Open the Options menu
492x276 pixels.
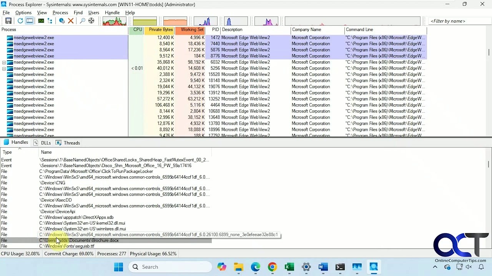(x=23, y=12)
